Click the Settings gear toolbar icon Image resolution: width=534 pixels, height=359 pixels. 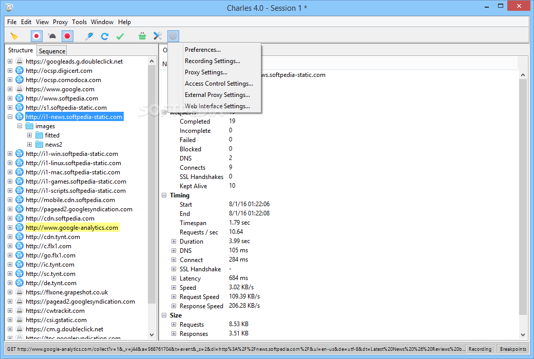[173, 36]
